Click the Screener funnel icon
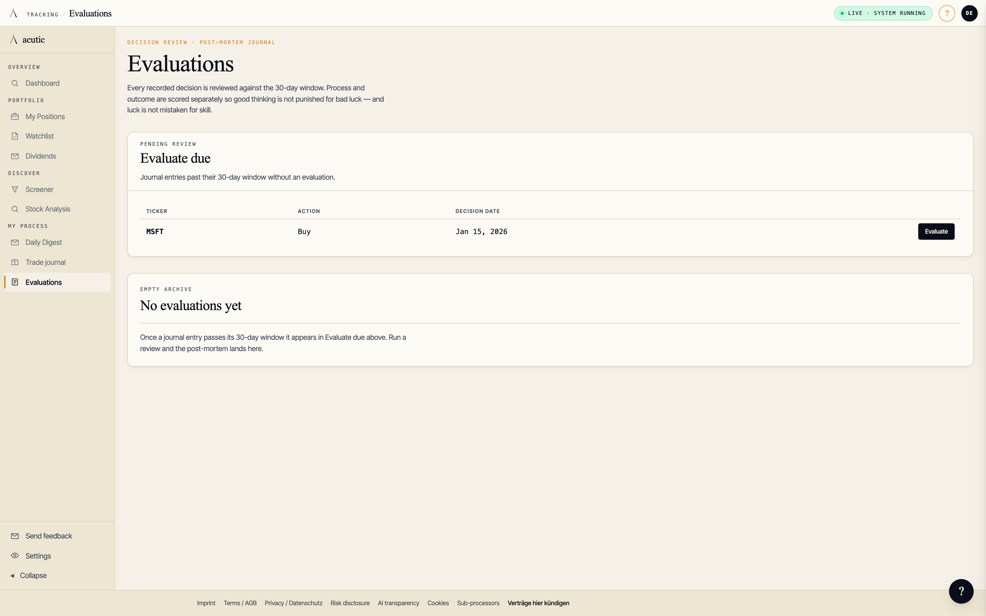986x616 pixels. coord(15,189)
